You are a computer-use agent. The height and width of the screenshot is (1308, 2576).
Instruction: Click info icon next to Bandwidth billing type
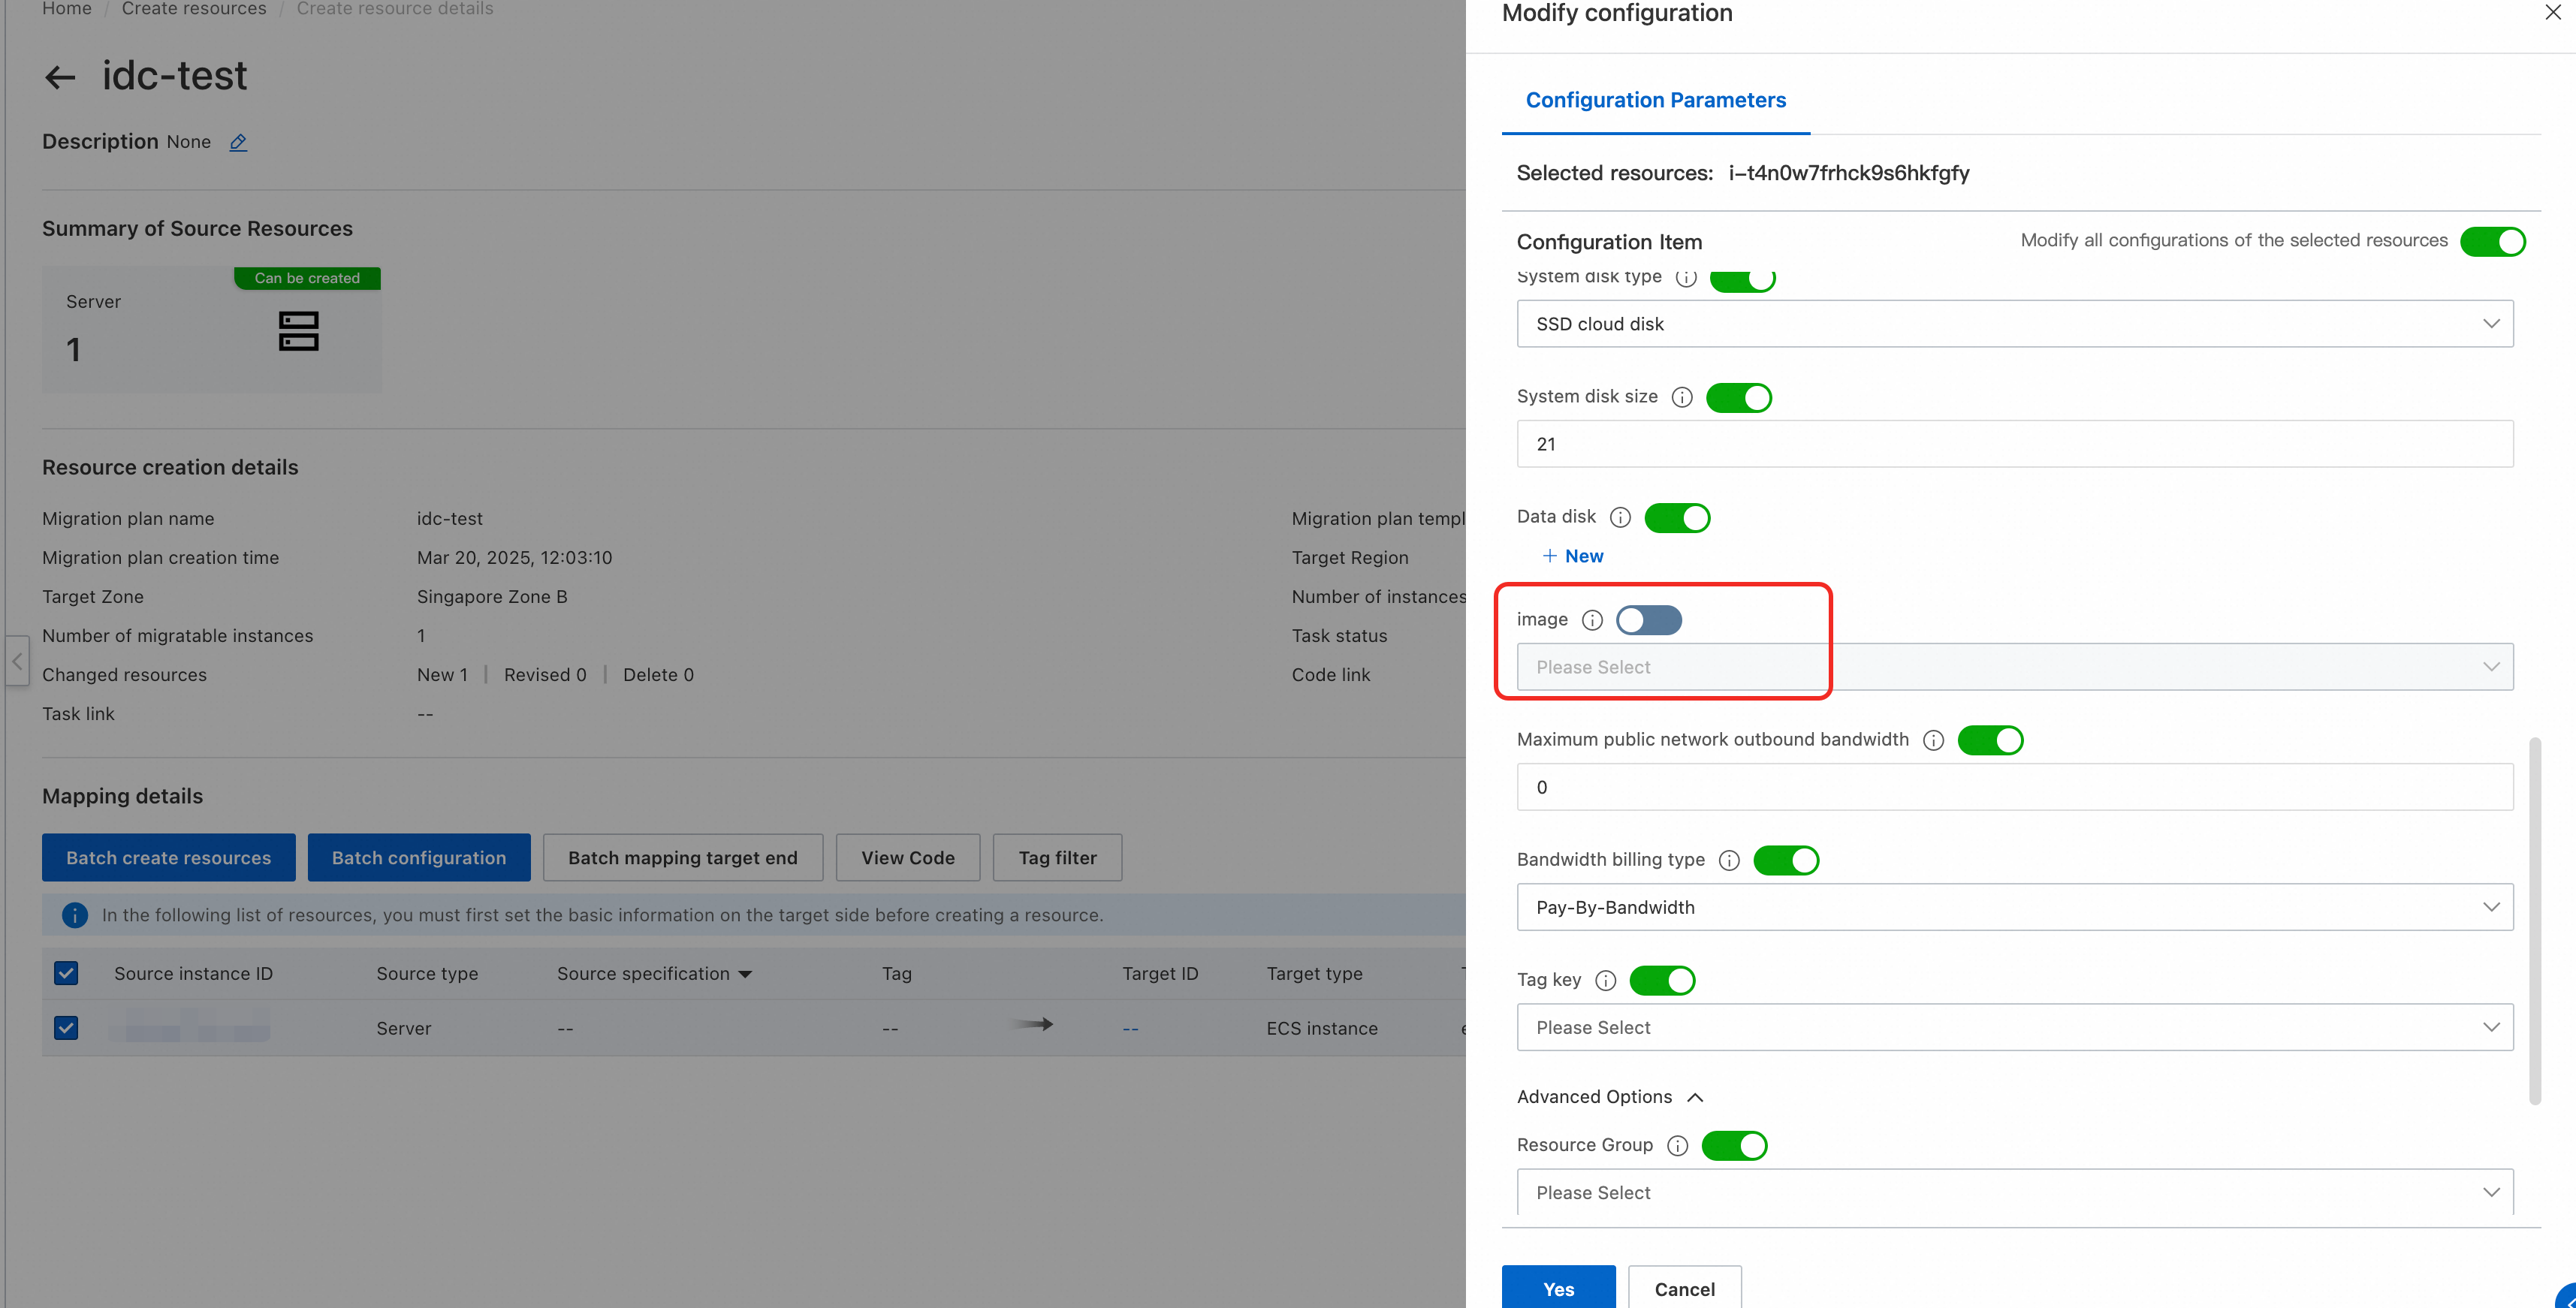[1729, 861]
